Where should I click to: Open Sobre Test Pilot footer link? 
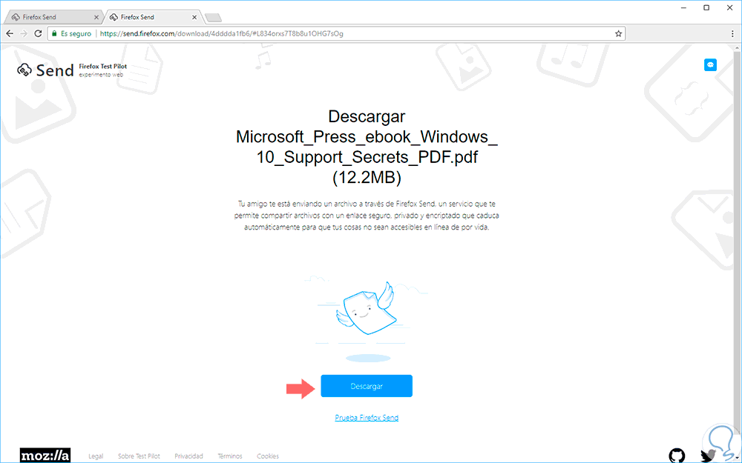[x=139, y=456]
